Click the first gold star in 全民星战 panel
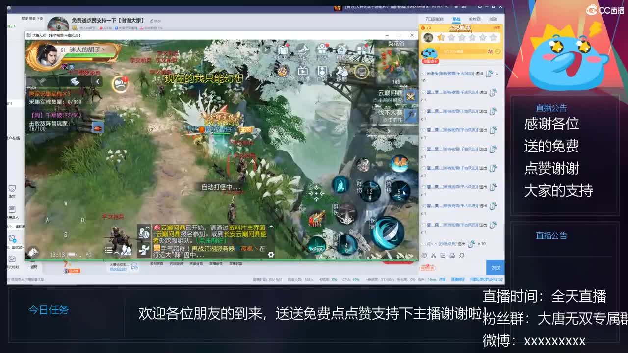This screenshot has width=628, height=353. click(441, 37)
